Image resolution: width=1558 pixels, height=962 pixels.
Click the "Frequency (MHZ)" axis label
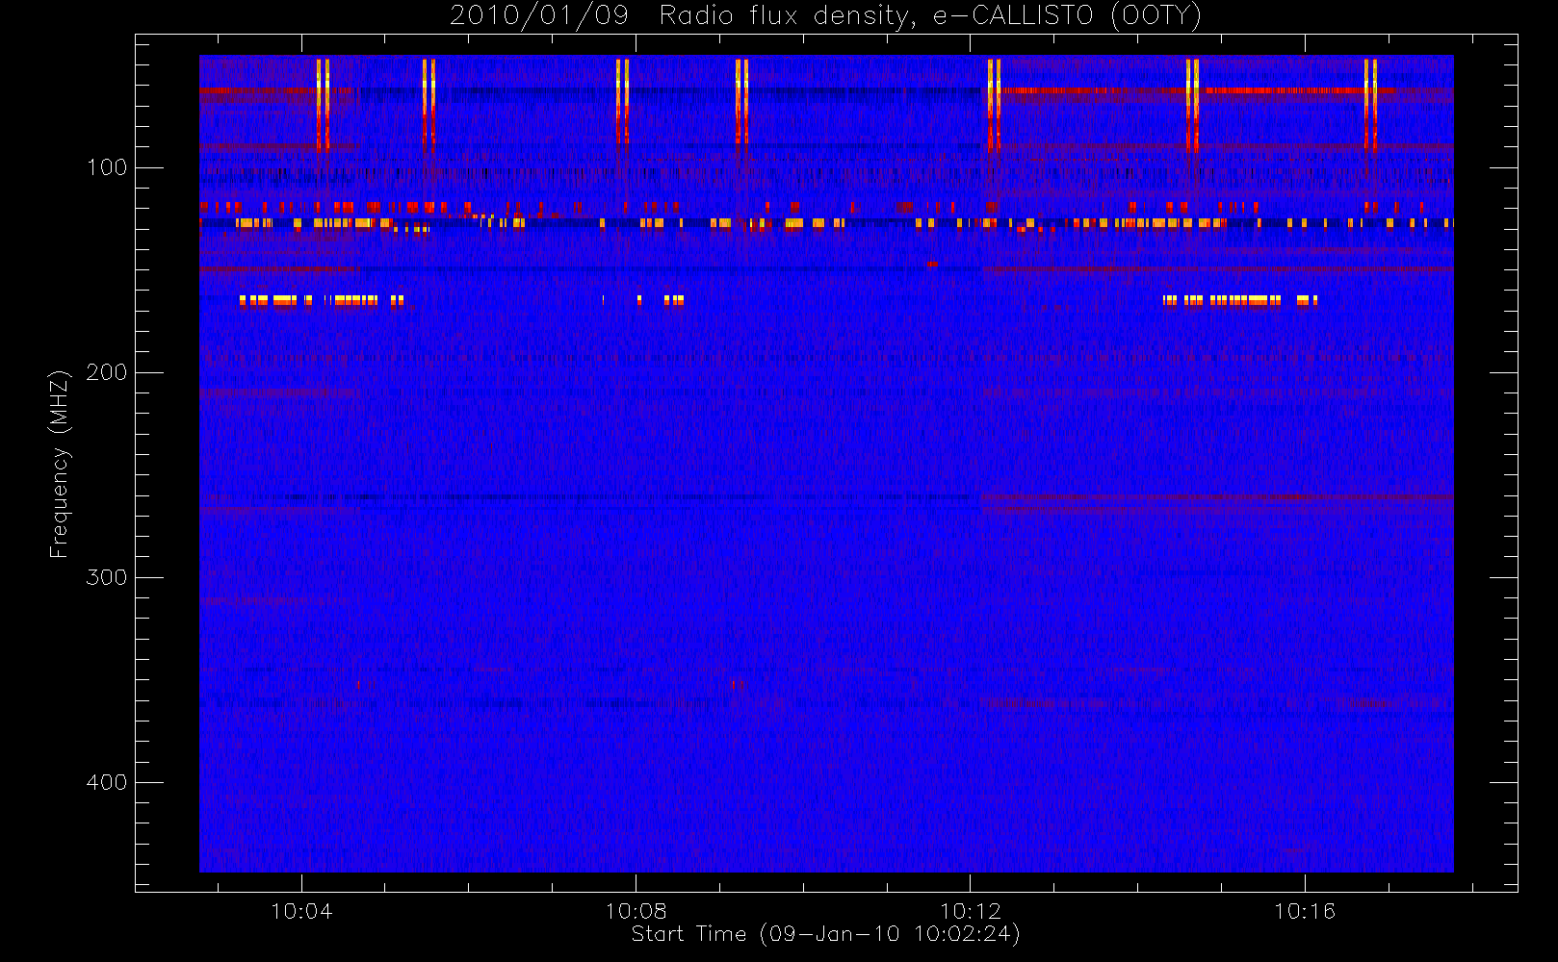60,464
